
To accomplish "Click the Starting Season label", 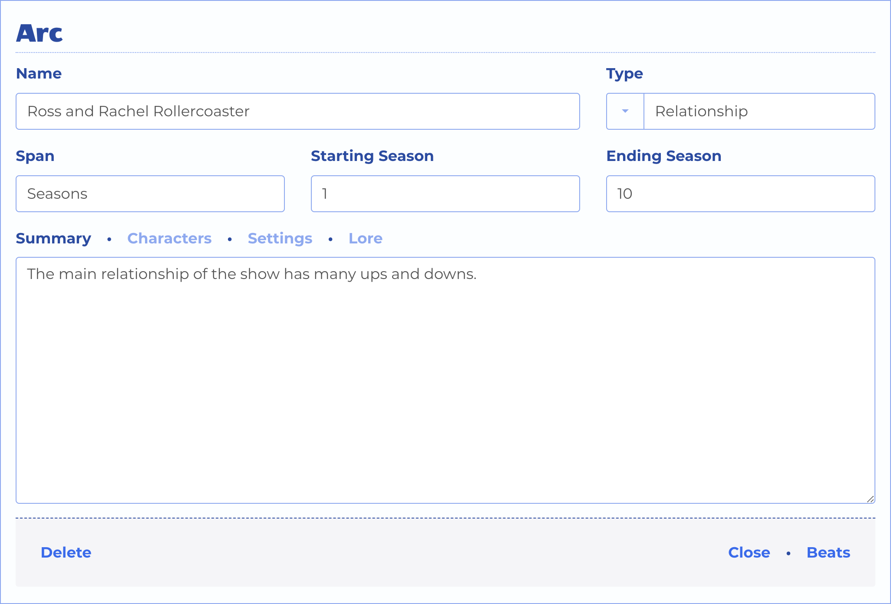I will [x=372, y=156].
